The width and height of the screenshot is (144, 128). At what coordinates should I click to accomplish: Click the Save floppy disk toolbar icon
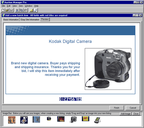(11, 10)
